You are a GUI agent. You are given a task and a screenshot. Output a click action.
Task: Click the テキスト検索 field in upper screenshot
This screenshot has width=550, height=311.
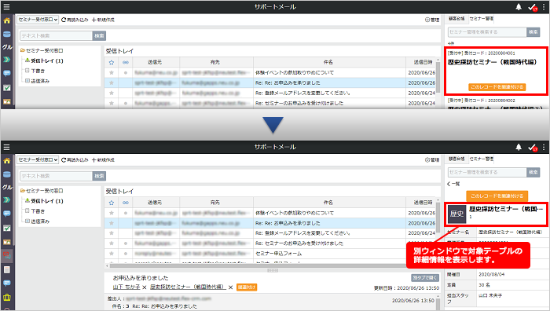point(56,36)
